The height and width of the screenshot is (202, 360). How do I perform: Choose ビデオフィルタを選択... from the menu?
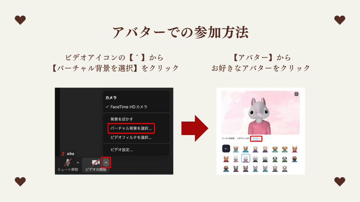pyautogui.click(x=131, y=138)
